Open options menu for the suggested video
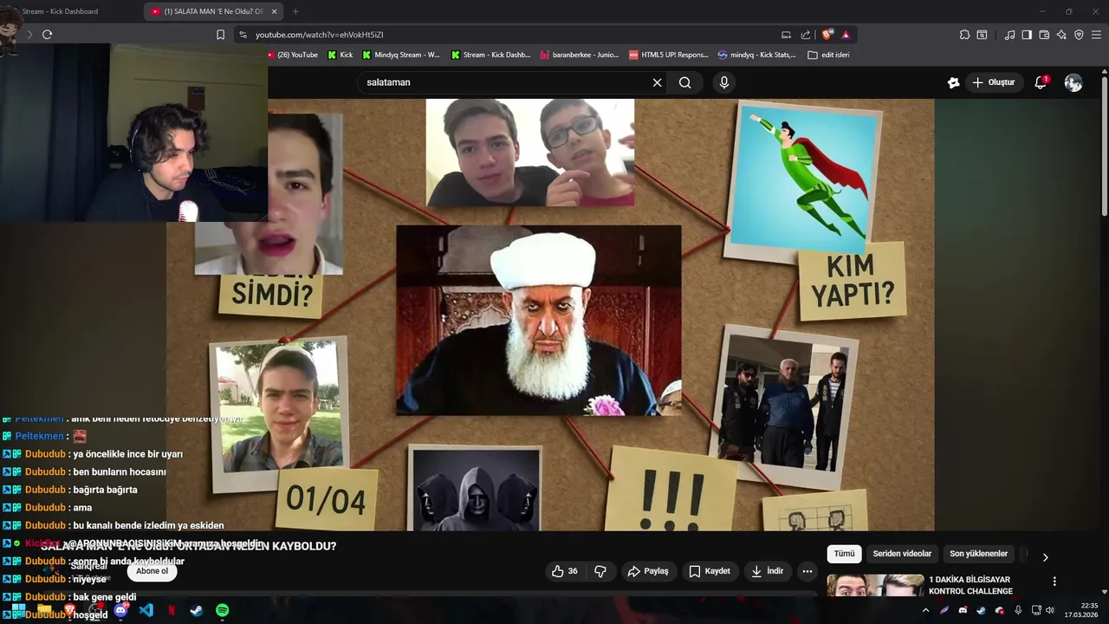 [1054, 582]
